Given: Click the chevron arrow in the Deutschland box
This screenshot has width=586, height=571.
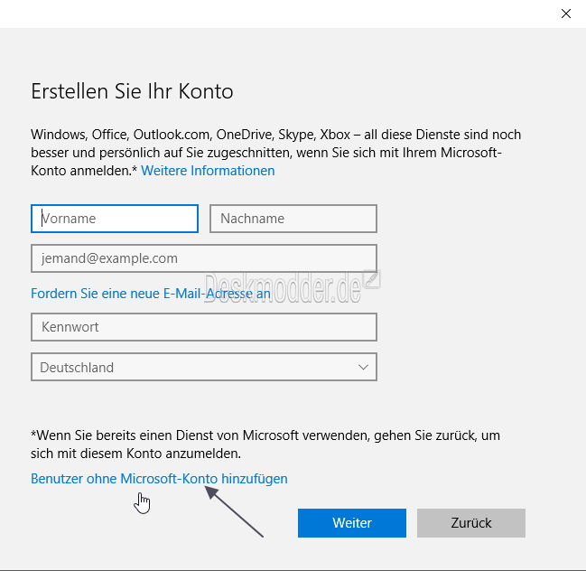Looking at the screenshot, I should click(x=363, y=367).
